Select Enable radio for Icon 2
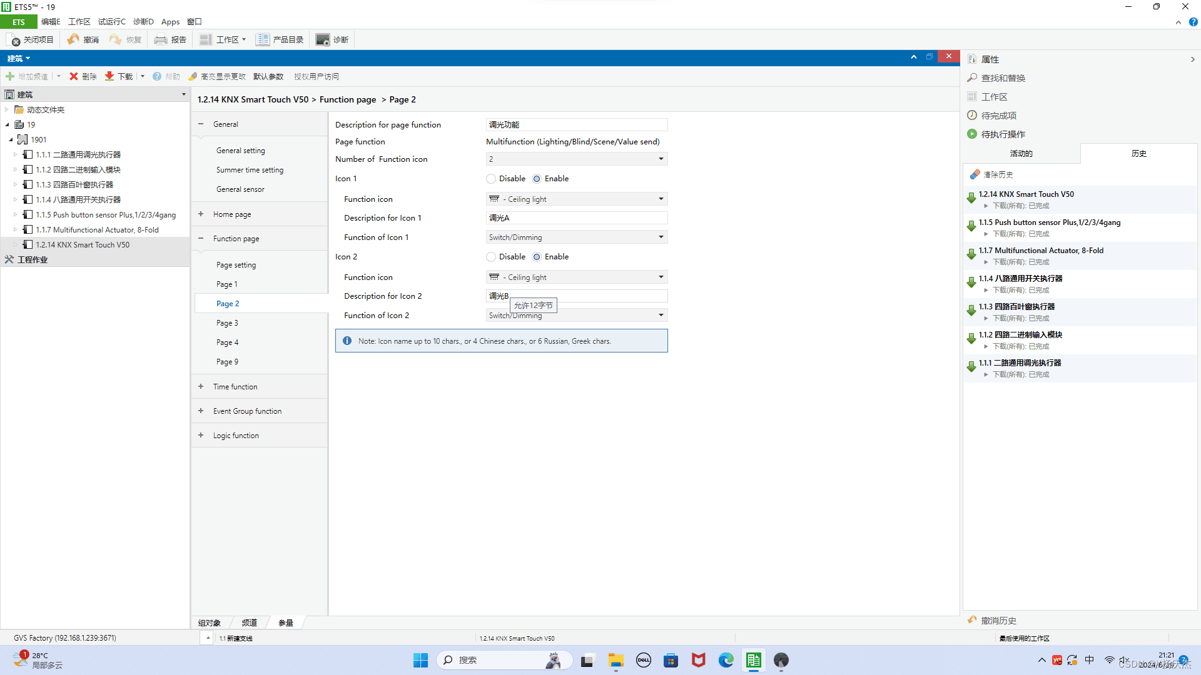The width and height of the screenshot is (1201, 675). click(537, 257)
